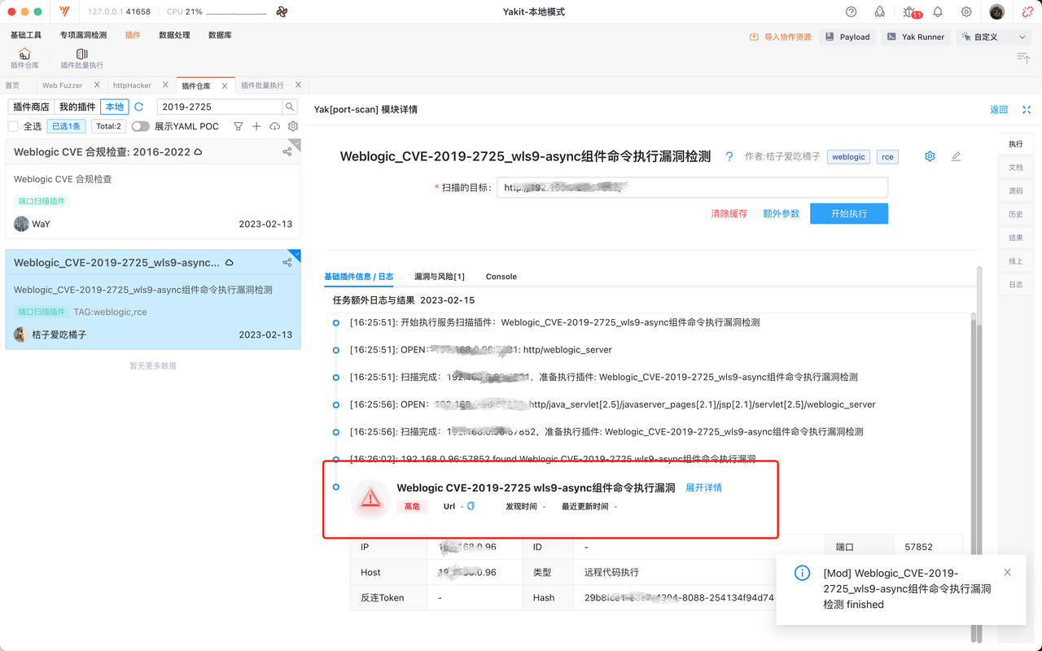
Task: Click the plugin search box containing 2019-2725
Action: pyautogui.click(x=220, y=107)
